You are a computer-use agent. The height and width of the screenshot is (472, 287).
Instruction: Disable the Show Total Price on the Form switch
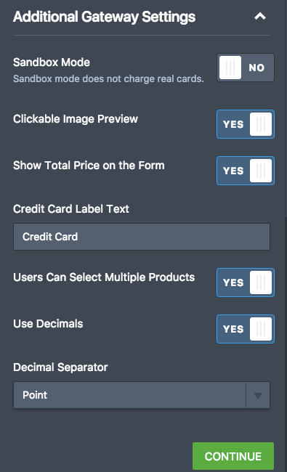tap(246, 171)
